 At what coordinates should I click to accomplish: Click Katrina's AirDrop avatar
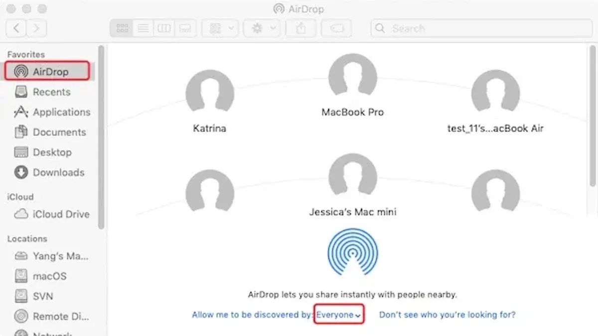[210, 94]
